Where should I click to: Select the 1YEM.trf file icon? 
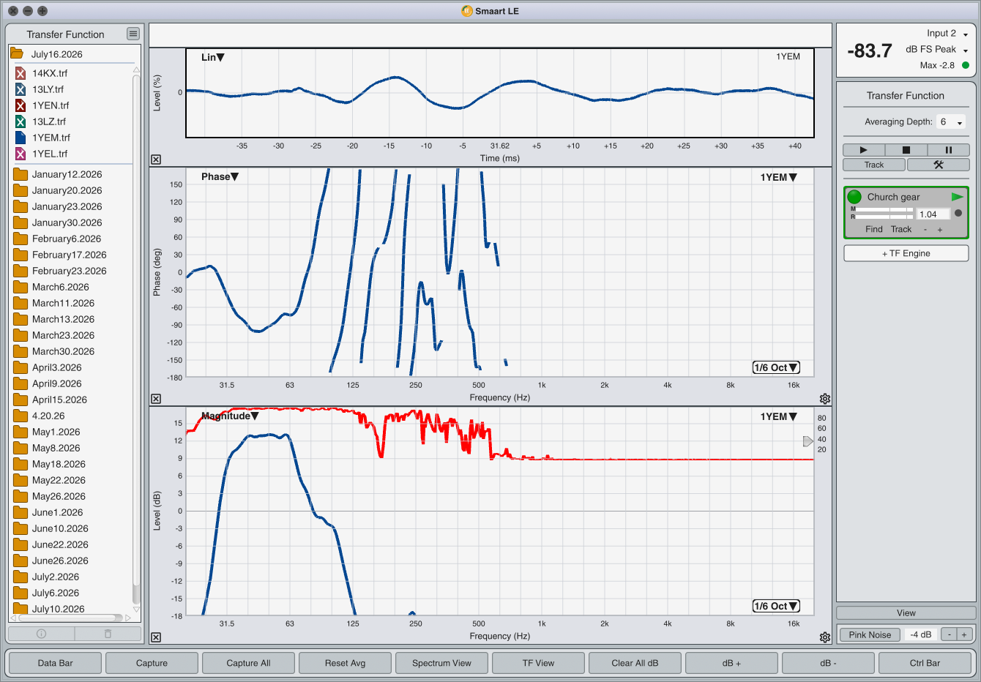[x=20, y=138]
